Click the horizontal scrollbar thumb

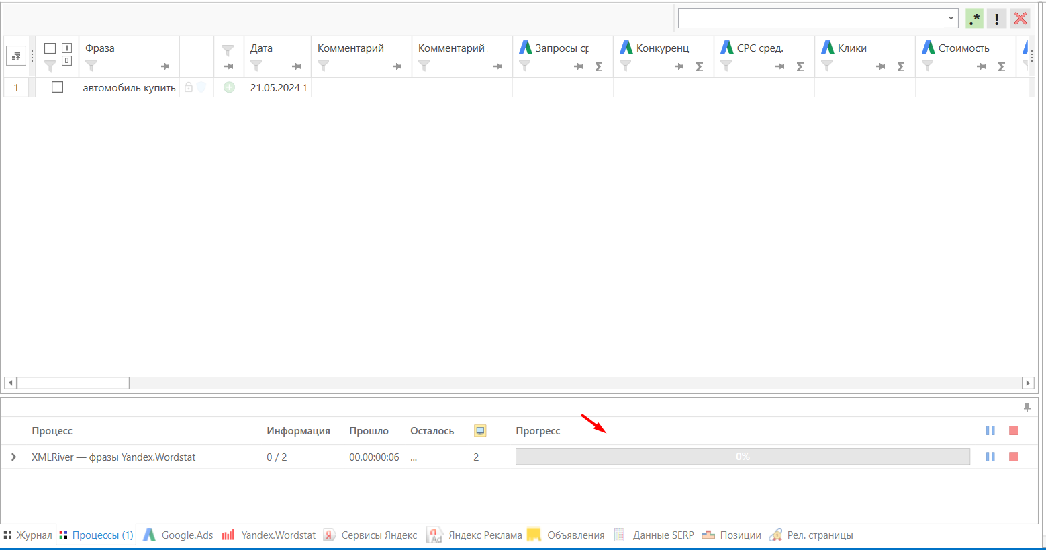point(73,383)
